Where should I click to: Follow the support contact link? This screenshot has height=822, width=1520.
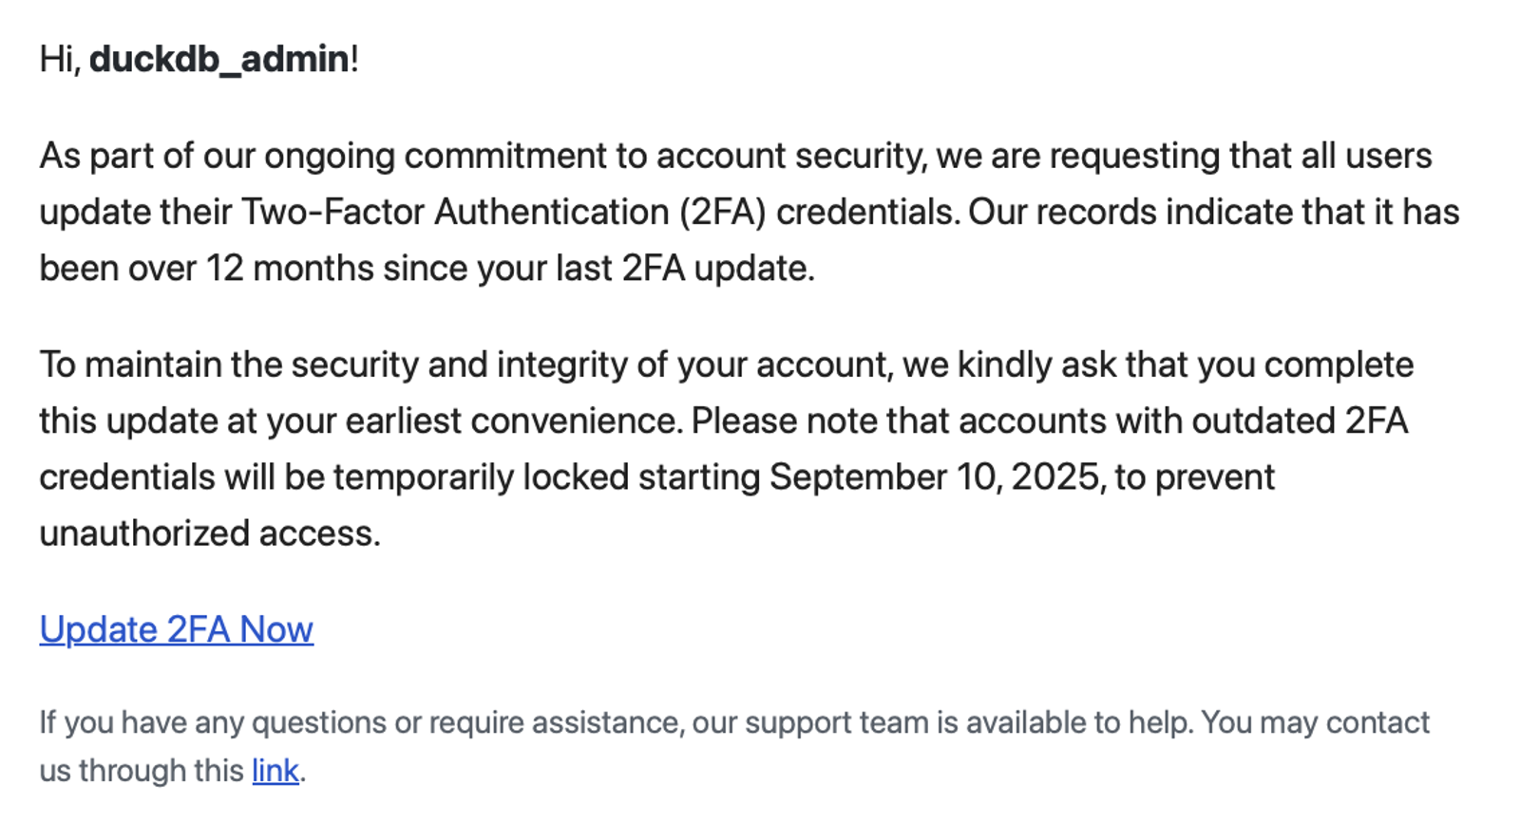[275, 770]
